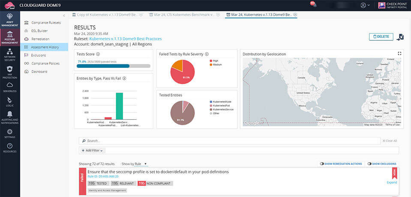
Task: Open Remediation menu item
Action: [44, 39]
